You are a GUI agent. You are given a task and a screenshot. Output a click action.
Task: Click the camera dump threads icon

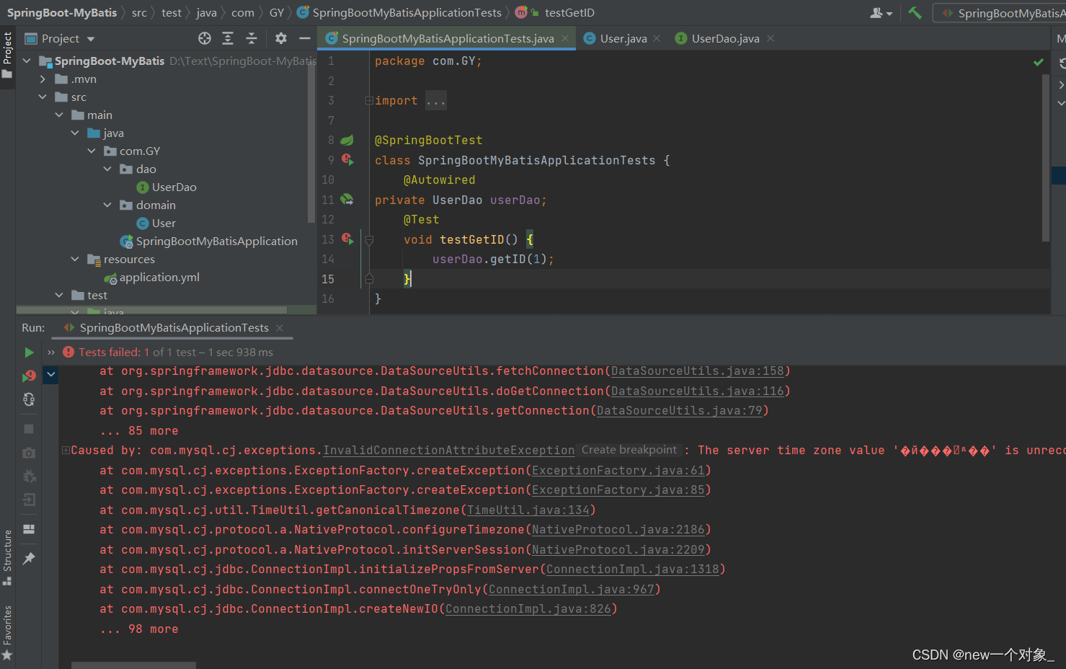tap(29, 453)
